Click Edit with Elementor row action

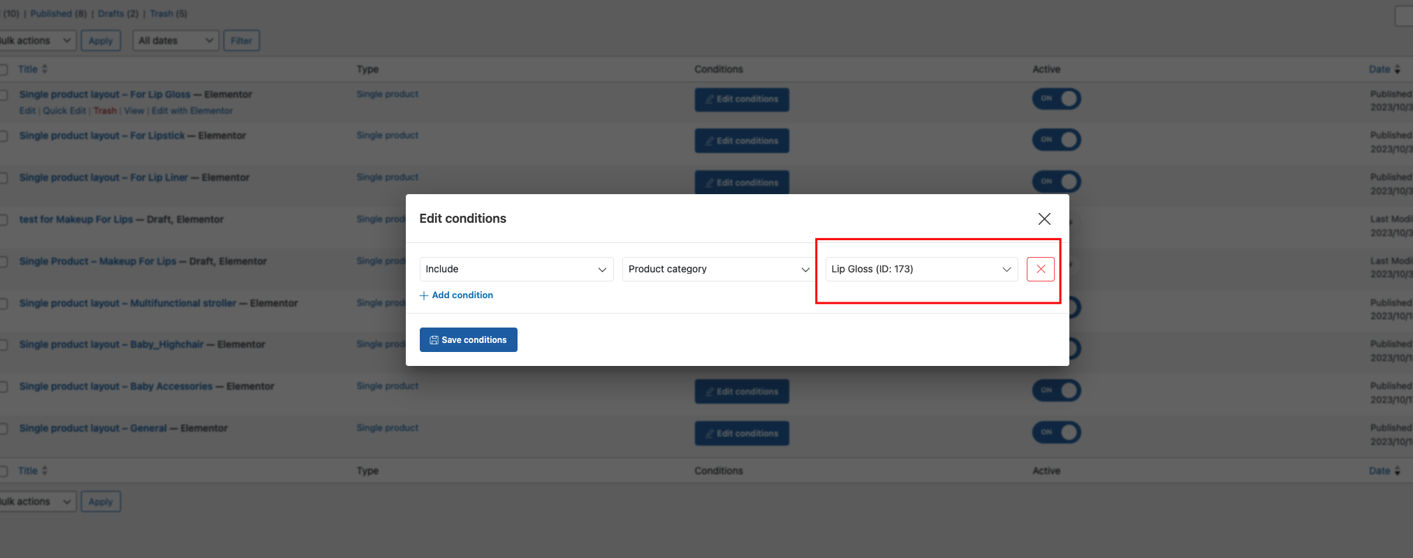click(x=192, y=110)
